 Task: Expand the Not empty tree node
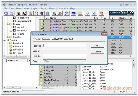[x=11, y=31]
